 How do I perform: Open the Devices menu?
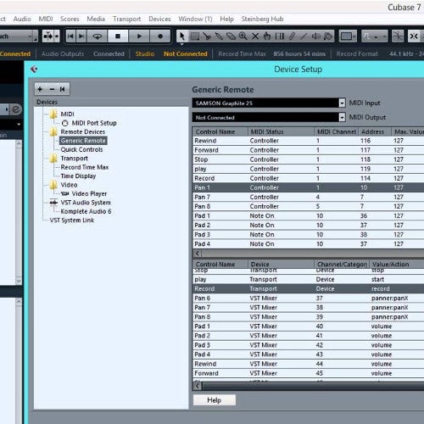pos(159,19)
